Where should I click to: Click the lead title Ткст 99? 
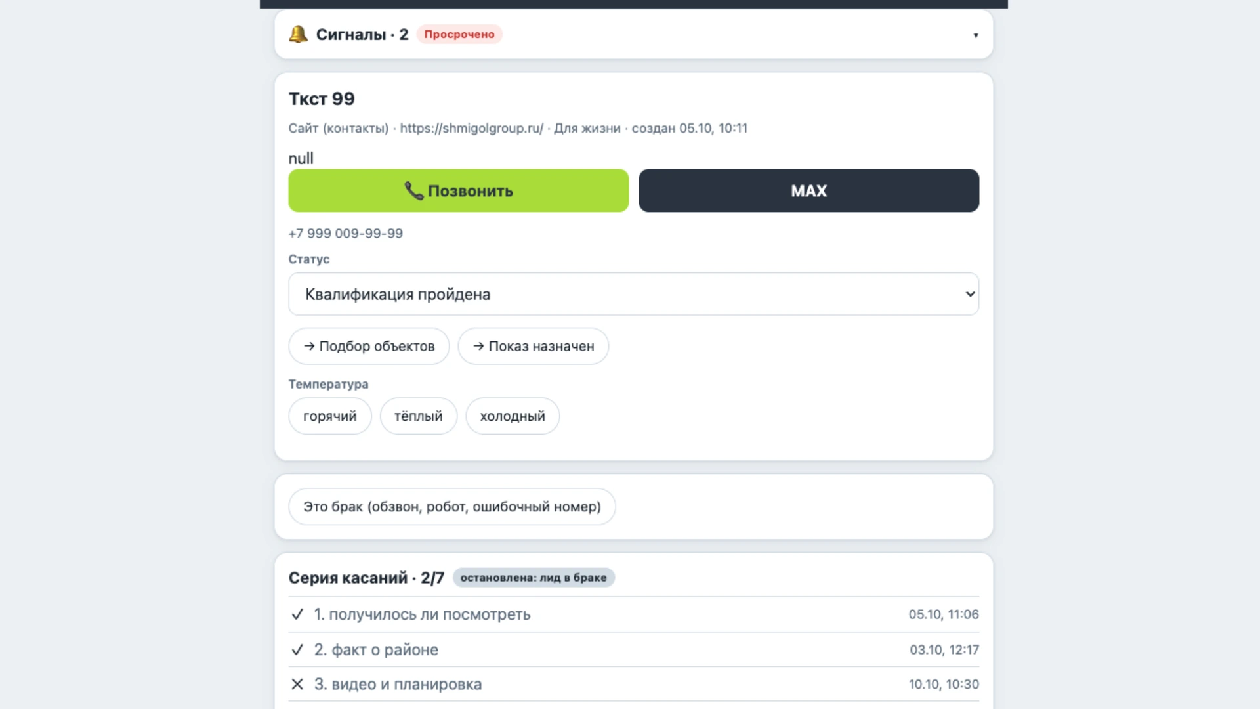[x=322, y=98]
